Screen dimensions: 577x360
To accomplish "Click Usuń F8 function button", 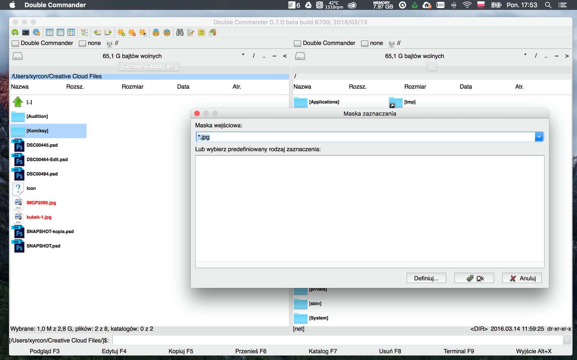I will [x=390, y=351].
